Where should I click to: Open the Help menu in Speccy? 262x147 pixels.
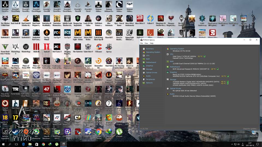pos(151,43)
